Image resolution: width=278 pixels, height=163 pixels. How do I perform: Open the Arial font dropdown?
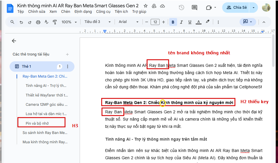[x=129, y=22]
